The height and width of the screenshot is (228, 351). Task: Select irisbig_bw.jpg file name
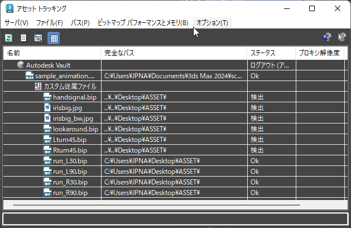[73, 118]
